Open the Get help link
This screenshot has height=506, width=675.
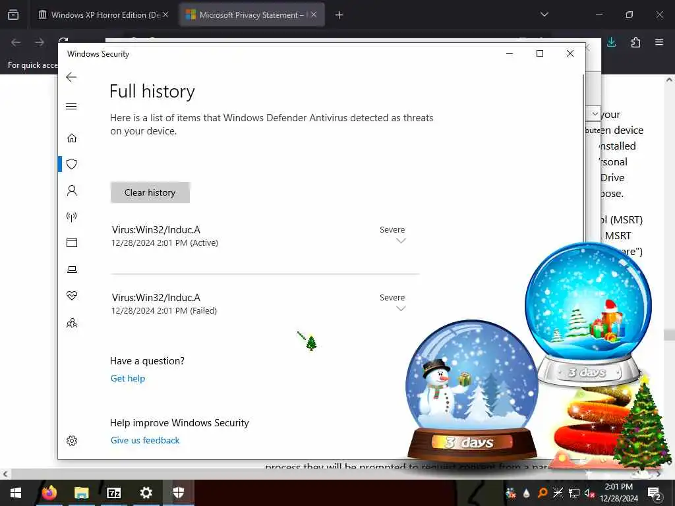point(128,378)
